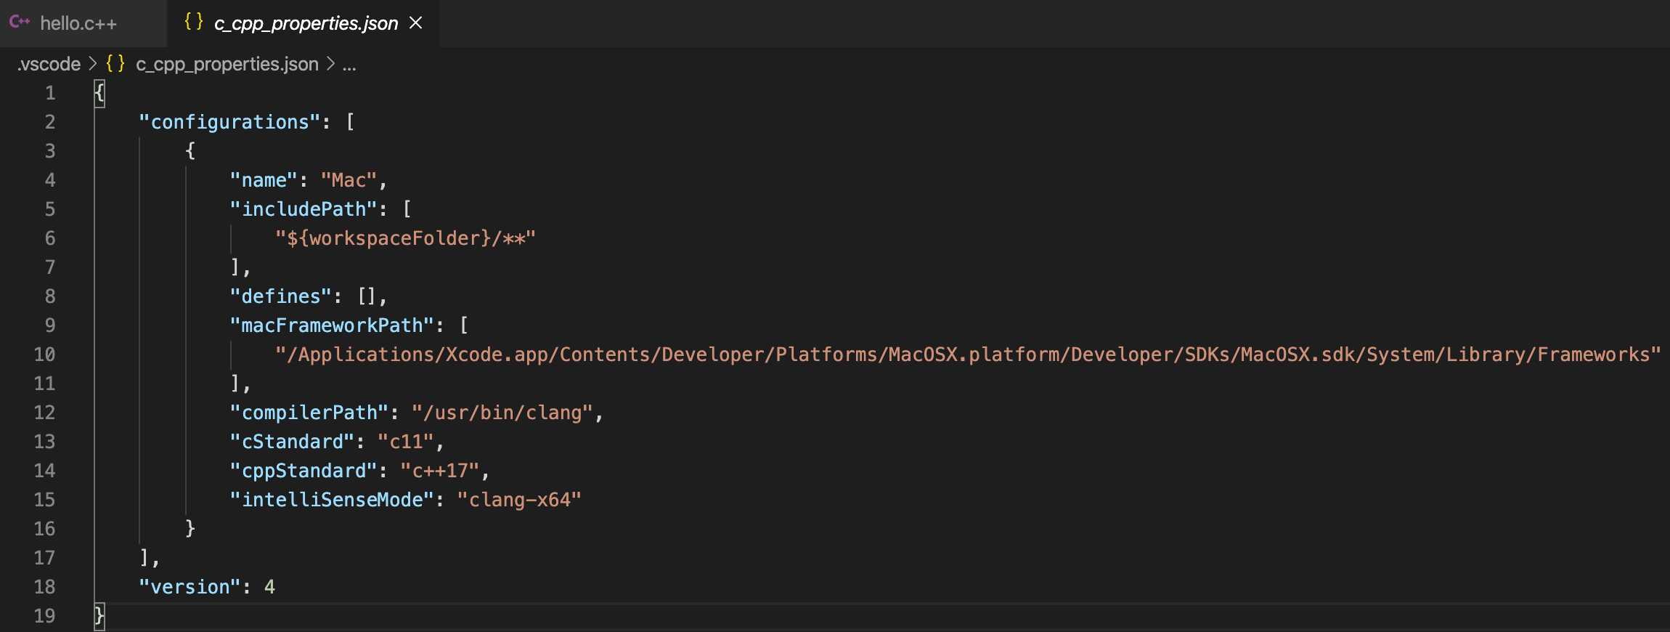Screen dimensions: 1670x632
Task: Click the closing brace on line 16
Action: [190, 529]
